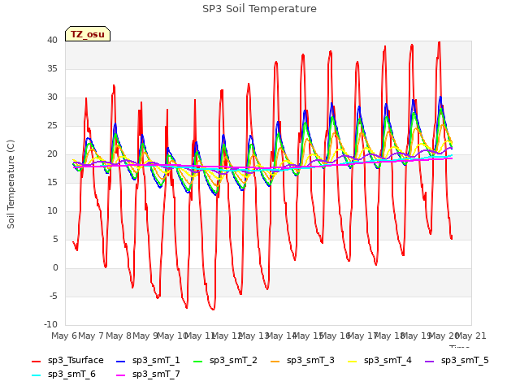Image resolution: width=520 pixels, height=390 pixels.
Task: Click the Soil Temperature (C) axis label
Action: pyautogui.click(x=11, y=184)
